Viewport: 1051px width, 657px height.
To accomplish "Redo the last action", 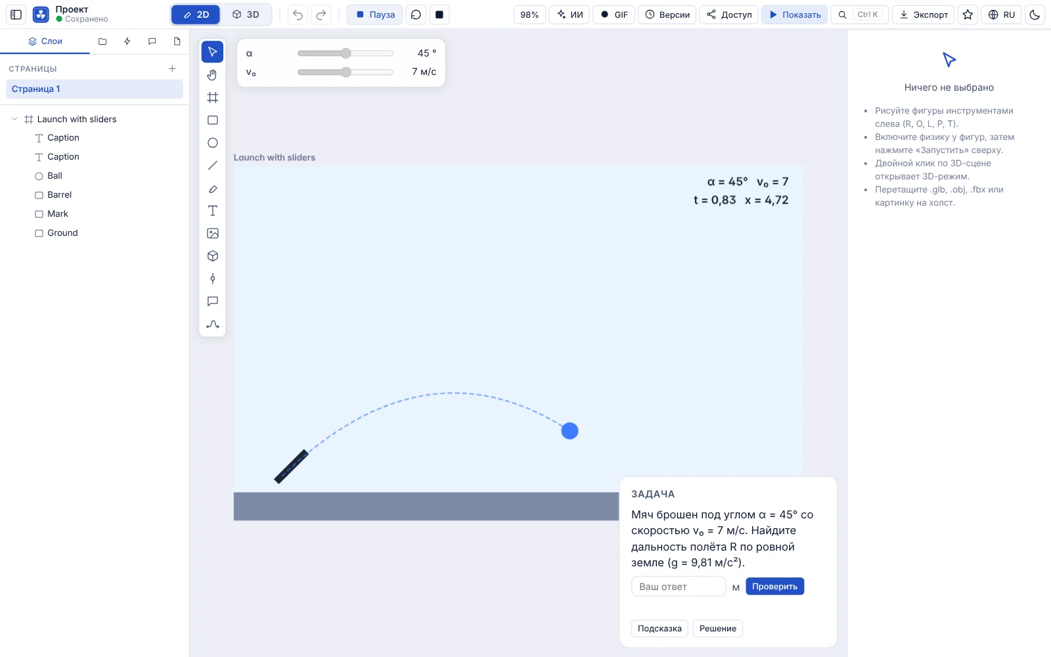I will (321, 14).
